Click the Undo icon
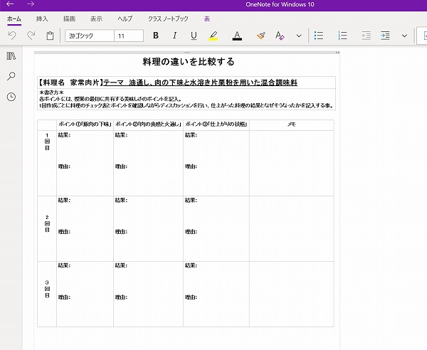This screenshot has width=427, height=350. coord(12,36)
